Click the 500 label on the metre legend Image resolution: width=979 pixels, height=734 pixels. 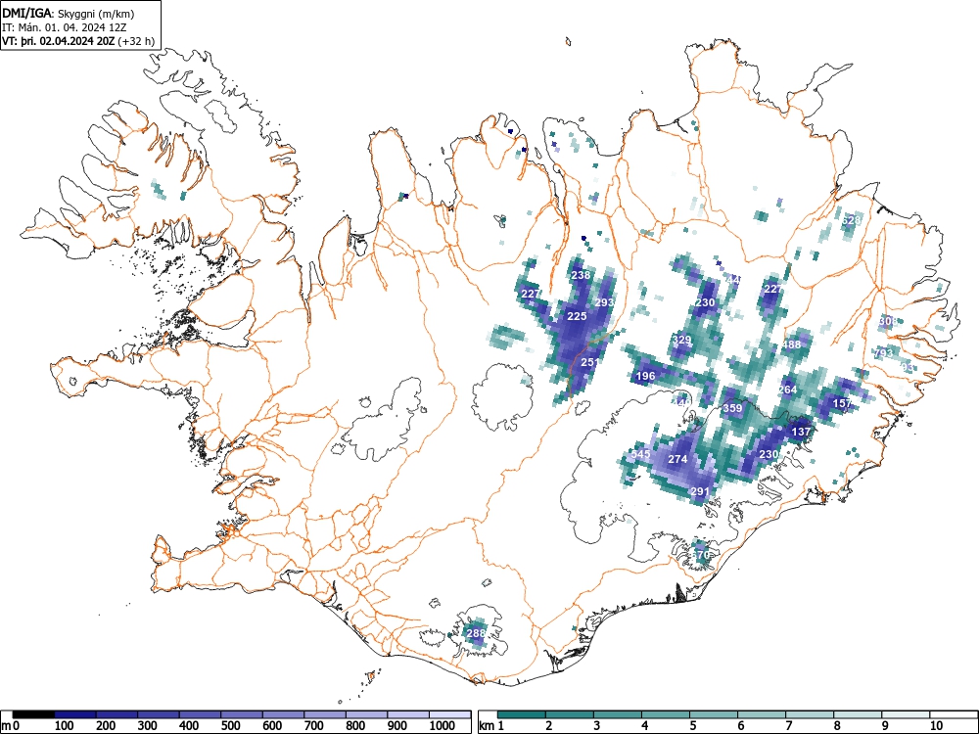[x=230, y=726]
